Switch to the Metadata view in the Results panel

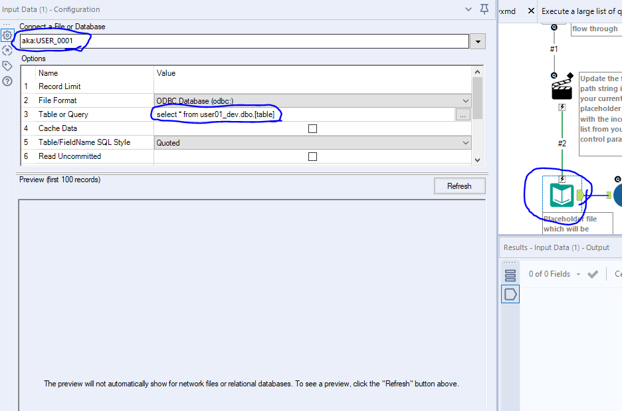[x=510, y=294]
